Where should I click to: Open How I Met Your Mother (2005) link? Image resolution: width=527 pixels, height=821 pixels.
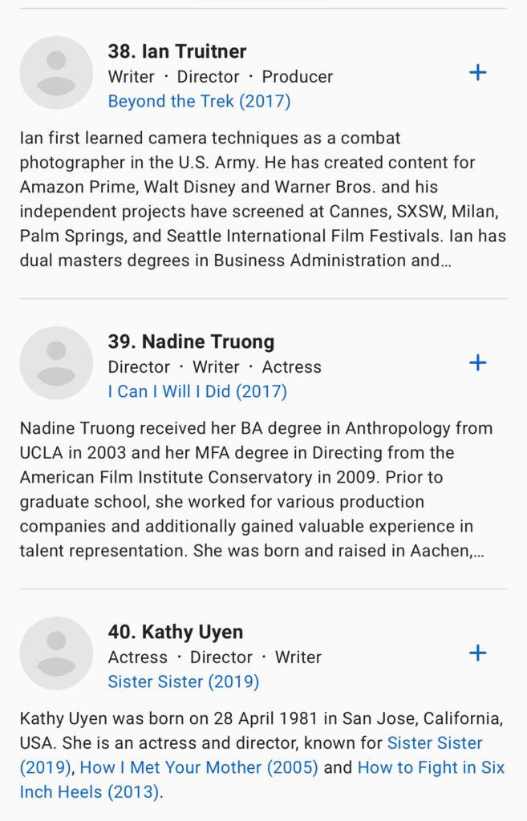[x=199, y=767]
